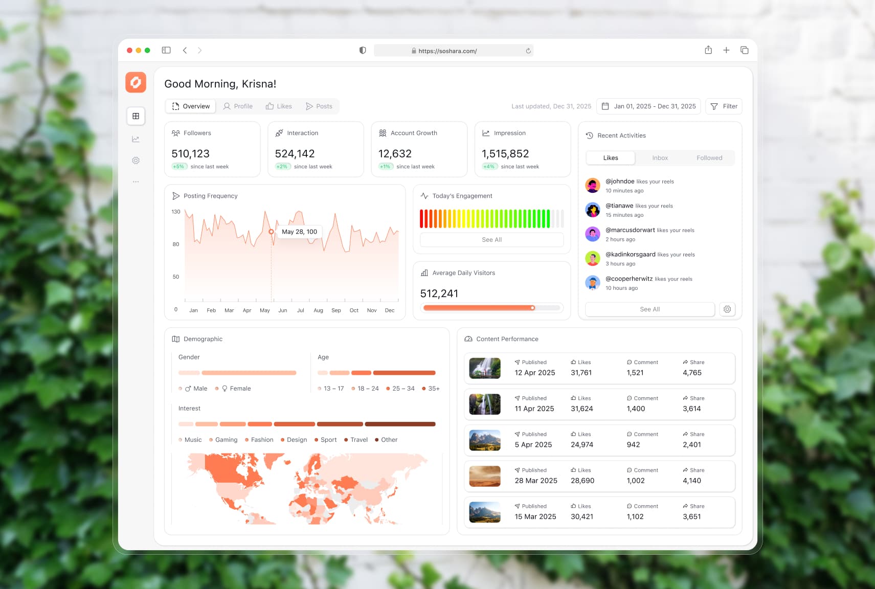Switch to the Profile tab

point(238,106)
